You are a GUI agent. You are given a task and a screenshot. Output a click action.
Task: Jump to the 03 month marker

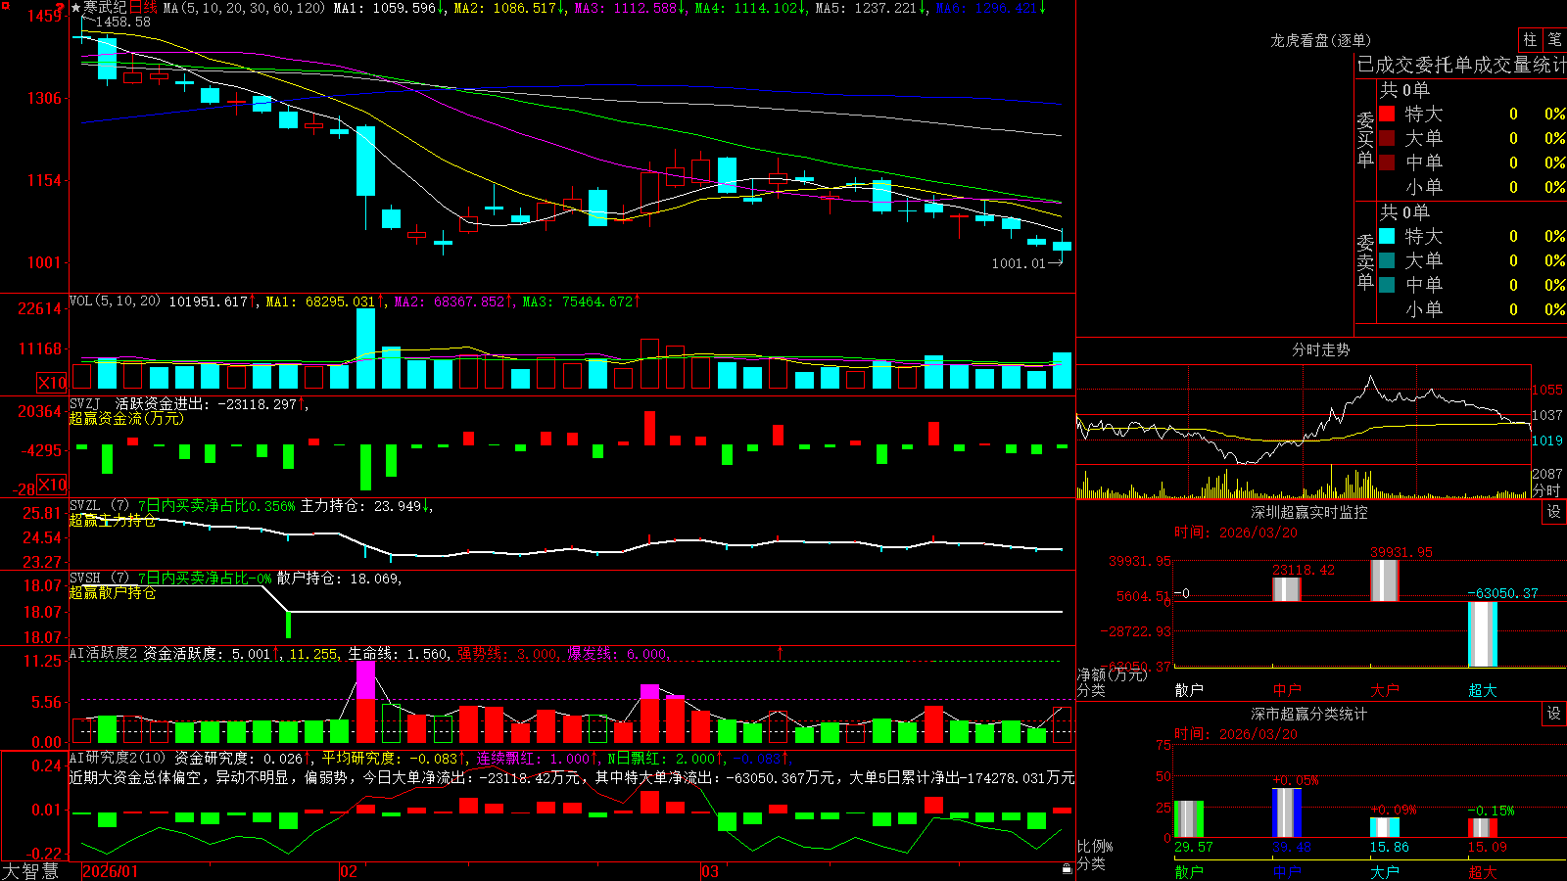[710, 871]
